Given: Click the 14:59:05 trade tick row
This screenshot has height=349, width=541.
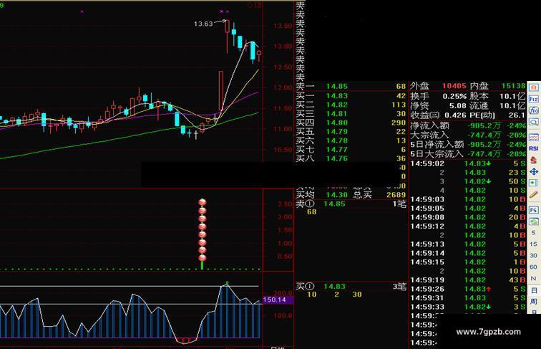Looking at the screenshot, I should point(468,209).
